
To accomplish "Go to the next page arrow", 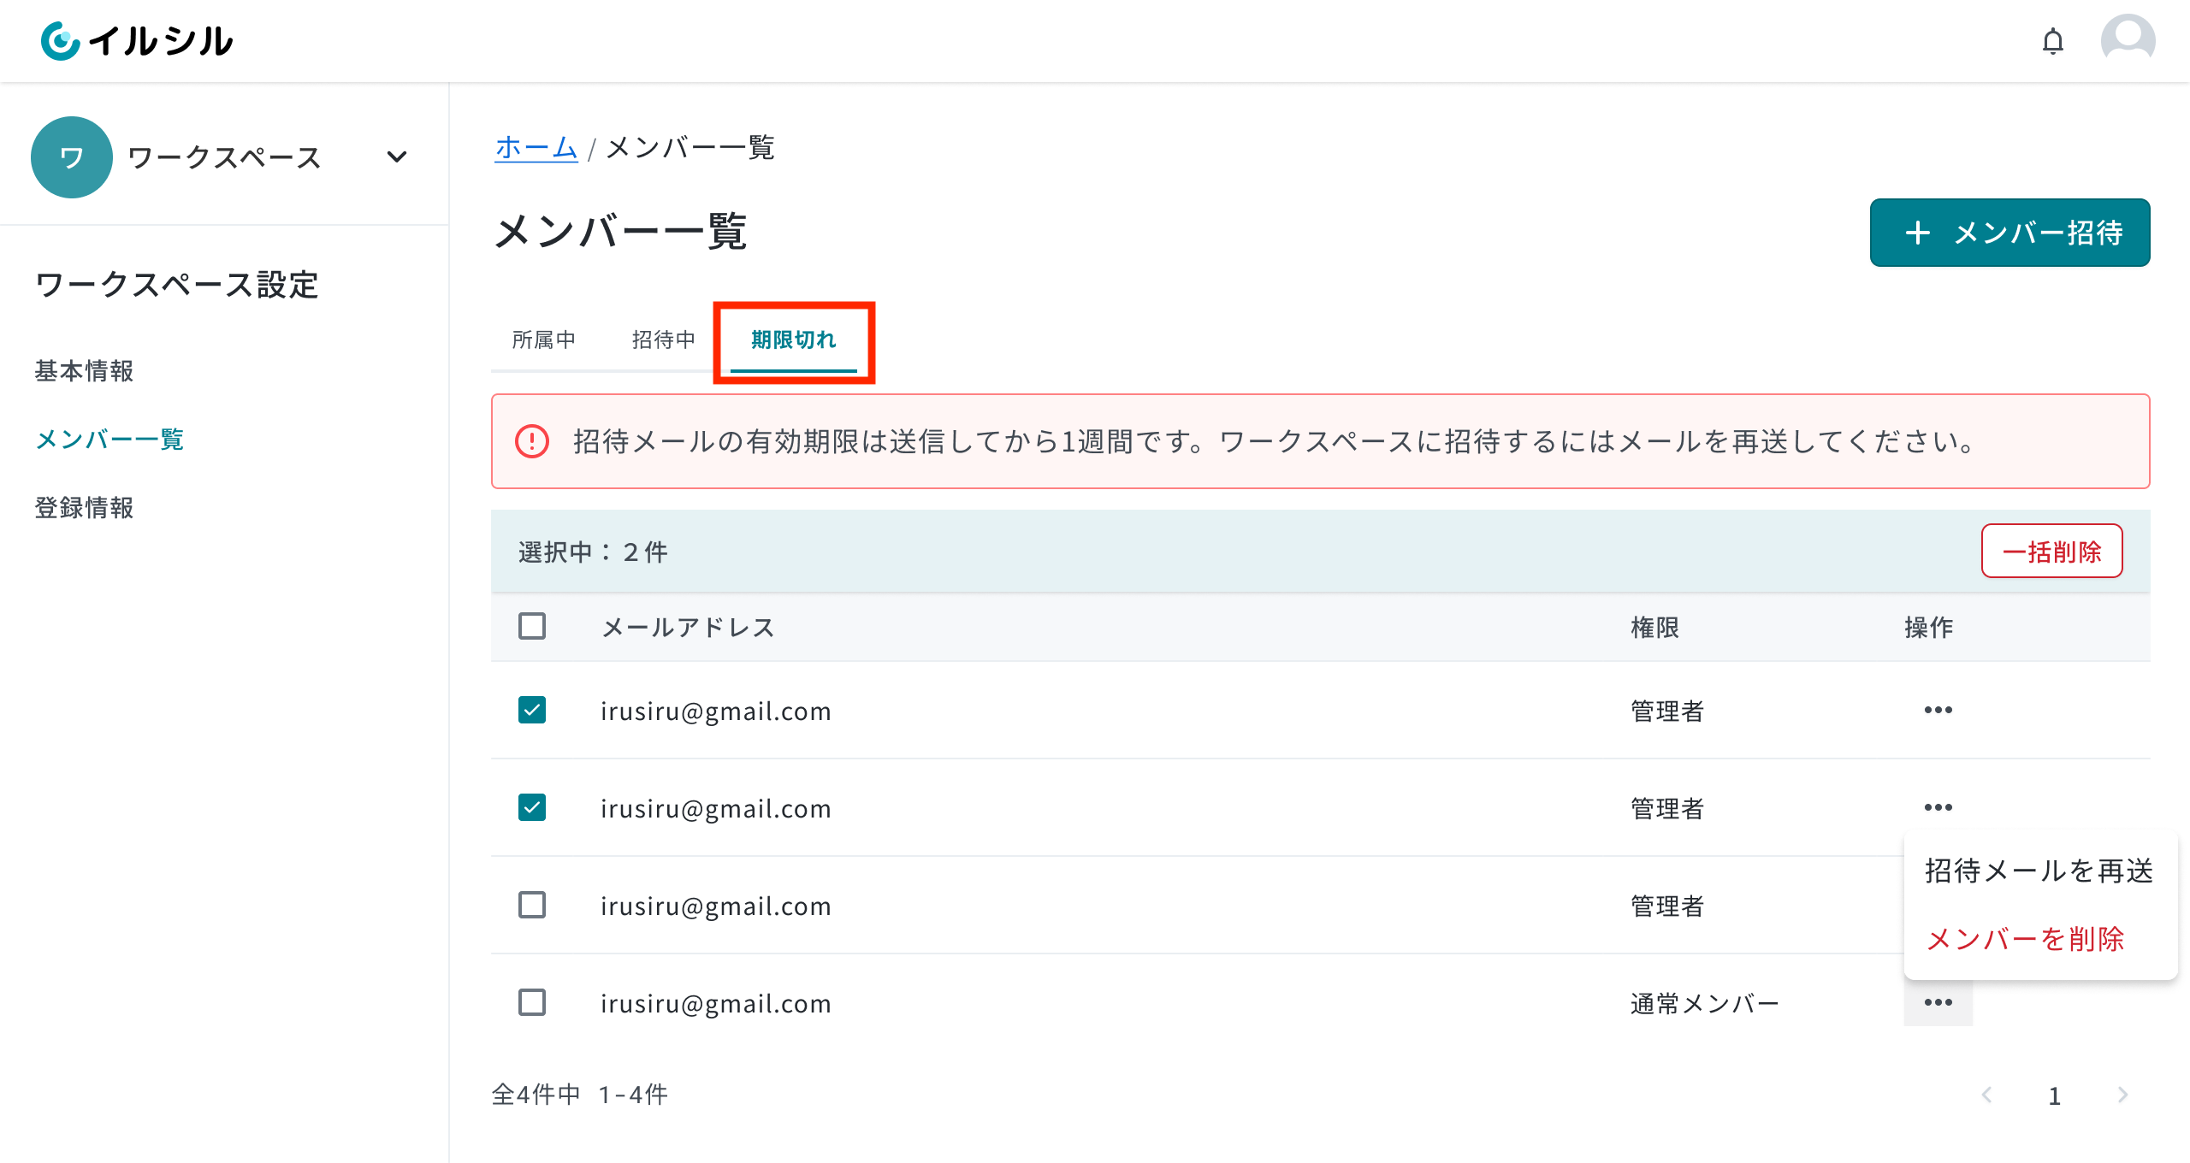I will coord(2122,1095).
